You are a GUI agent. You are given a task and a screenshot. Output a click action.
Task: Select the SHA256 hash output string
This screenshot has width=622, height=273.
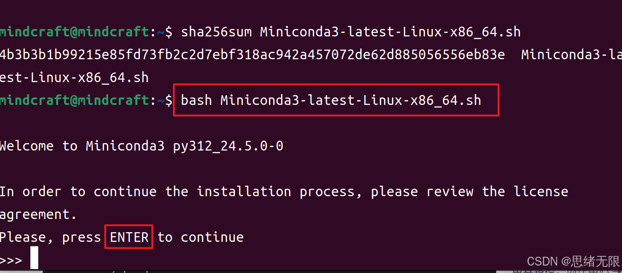(252, 55)
